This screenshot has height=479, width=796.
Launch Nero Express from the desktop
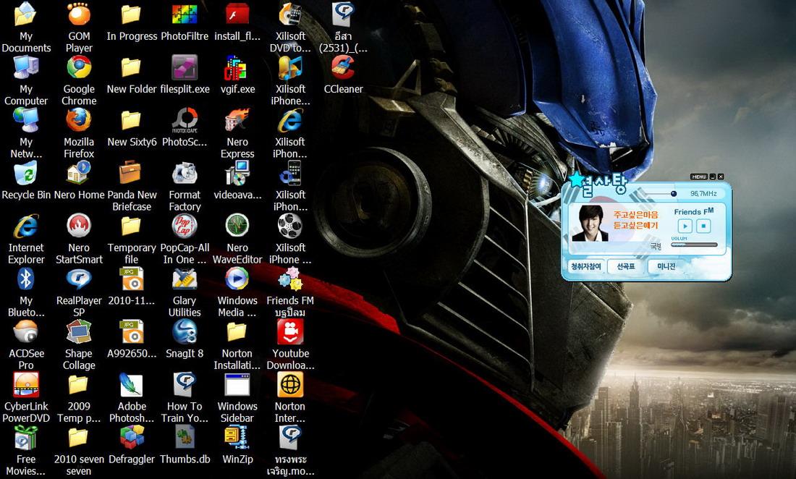237,133
